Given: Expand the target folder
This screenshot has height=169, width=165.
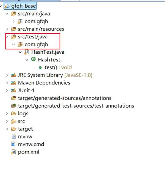Looking at the screenshot, I should point(7,129).
